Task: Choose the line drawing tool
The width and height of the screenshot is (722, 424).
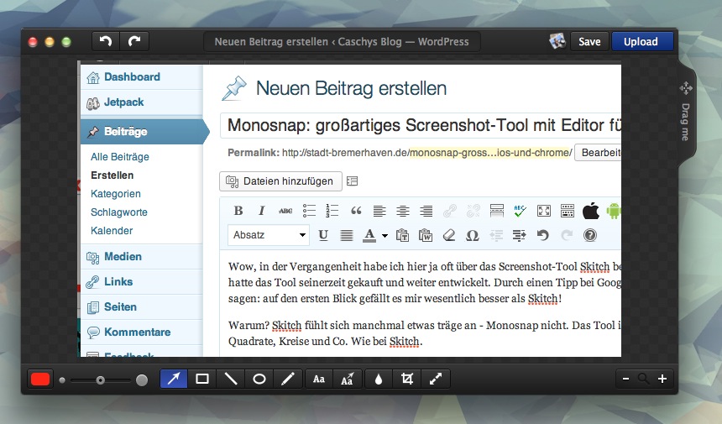Action: click(231, 379)
